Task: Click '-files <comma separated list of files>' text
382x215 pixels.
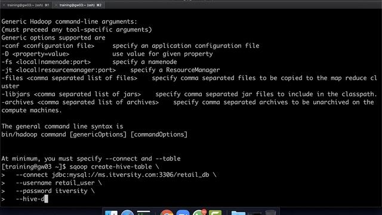Action: [x=69, y=78]
